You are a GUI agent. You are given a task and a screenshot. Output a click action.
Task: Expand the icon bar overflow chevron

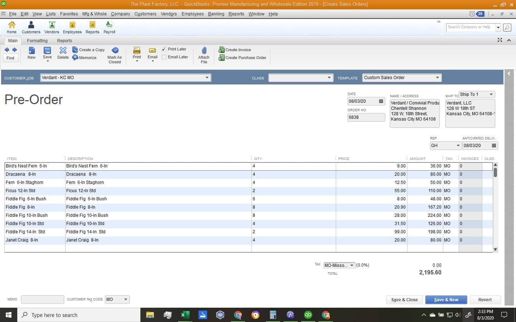tap(439, 22)
